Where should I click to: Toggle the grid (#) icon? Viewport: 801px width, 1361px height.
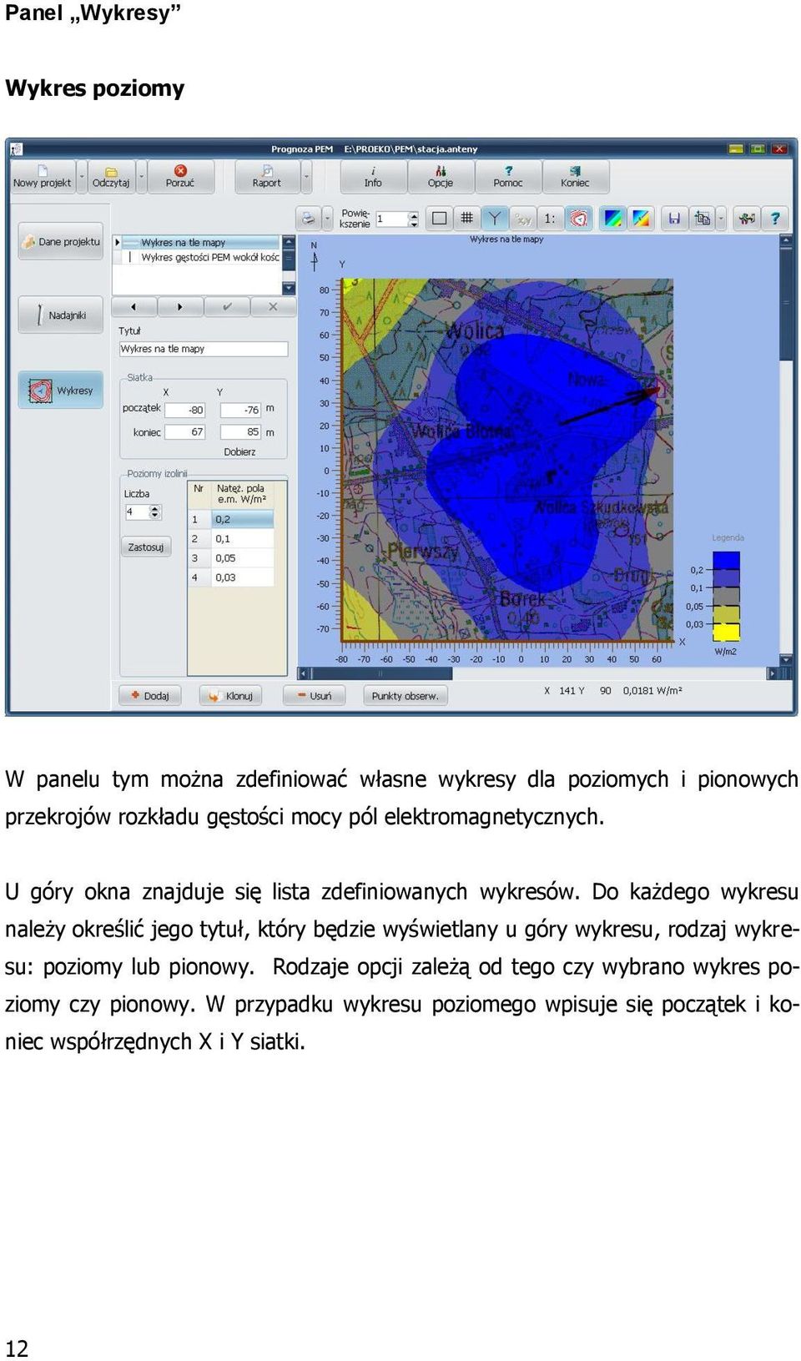pos(467,219)
